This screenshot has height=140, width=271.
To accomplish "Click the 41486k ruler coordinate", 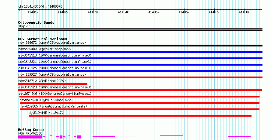I will tap(184, 12).
